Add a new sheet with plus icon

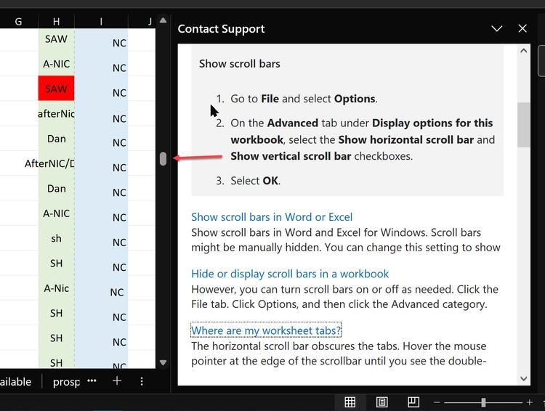(117, 381)
